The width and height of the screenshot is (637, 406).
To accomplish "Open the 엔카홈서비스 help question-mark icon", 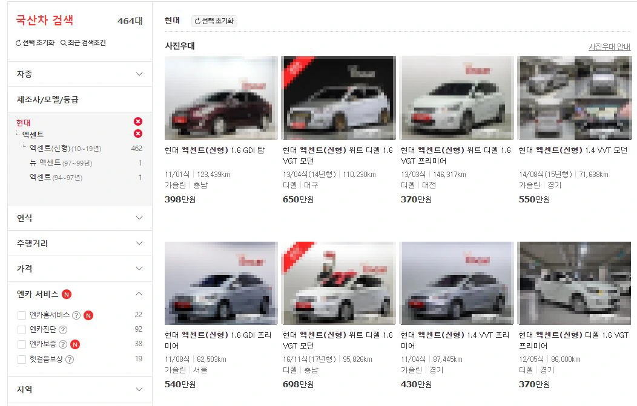I will click(76, 315).
